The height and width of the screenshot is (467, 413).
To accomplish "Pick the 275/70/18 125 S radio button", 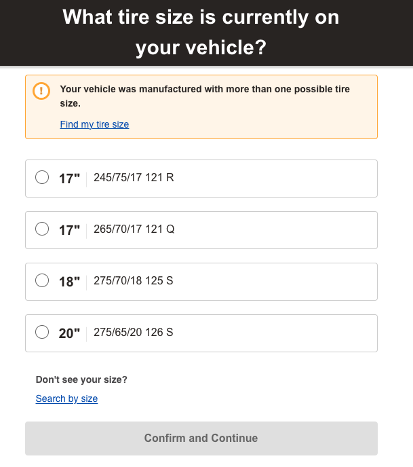I will [x=42, y=280].
